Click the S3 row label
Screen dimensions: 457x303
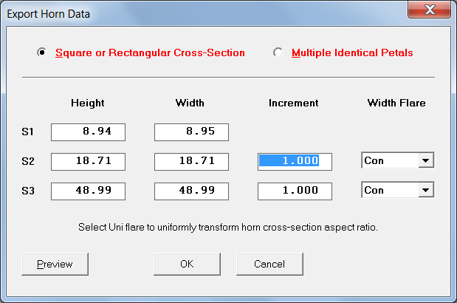coord(28,191)
